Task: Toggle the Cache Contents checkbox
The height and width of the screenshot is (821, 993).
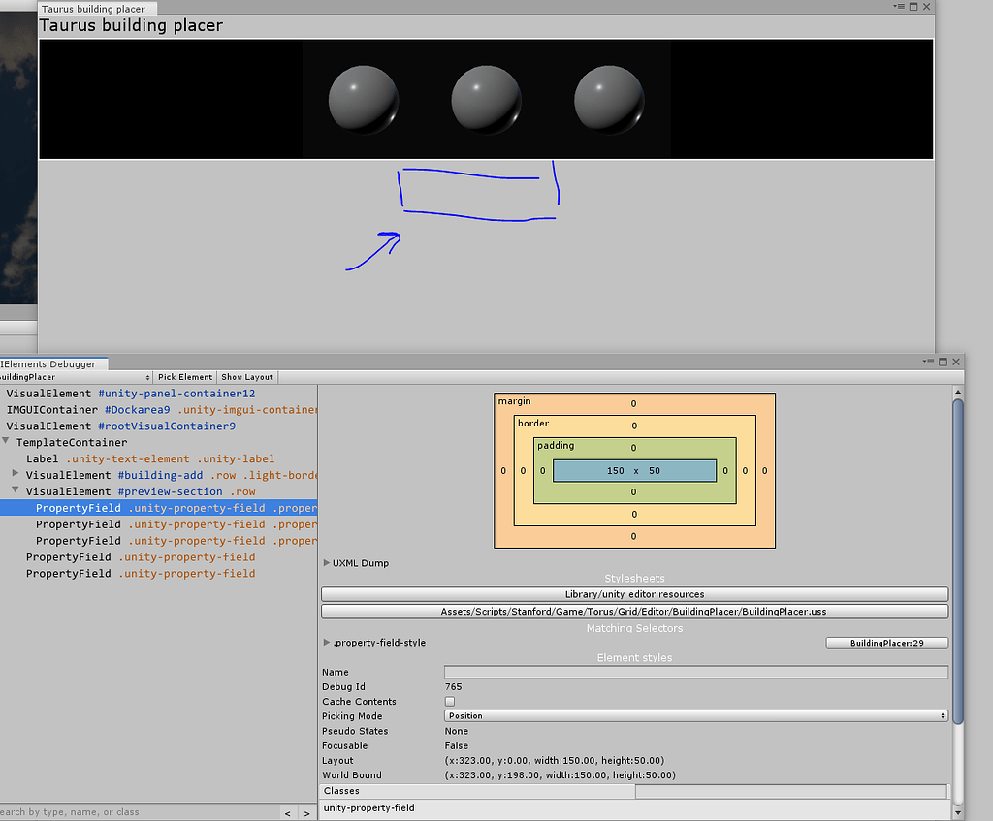Action: pyautogui.click(x=449, y=701)
